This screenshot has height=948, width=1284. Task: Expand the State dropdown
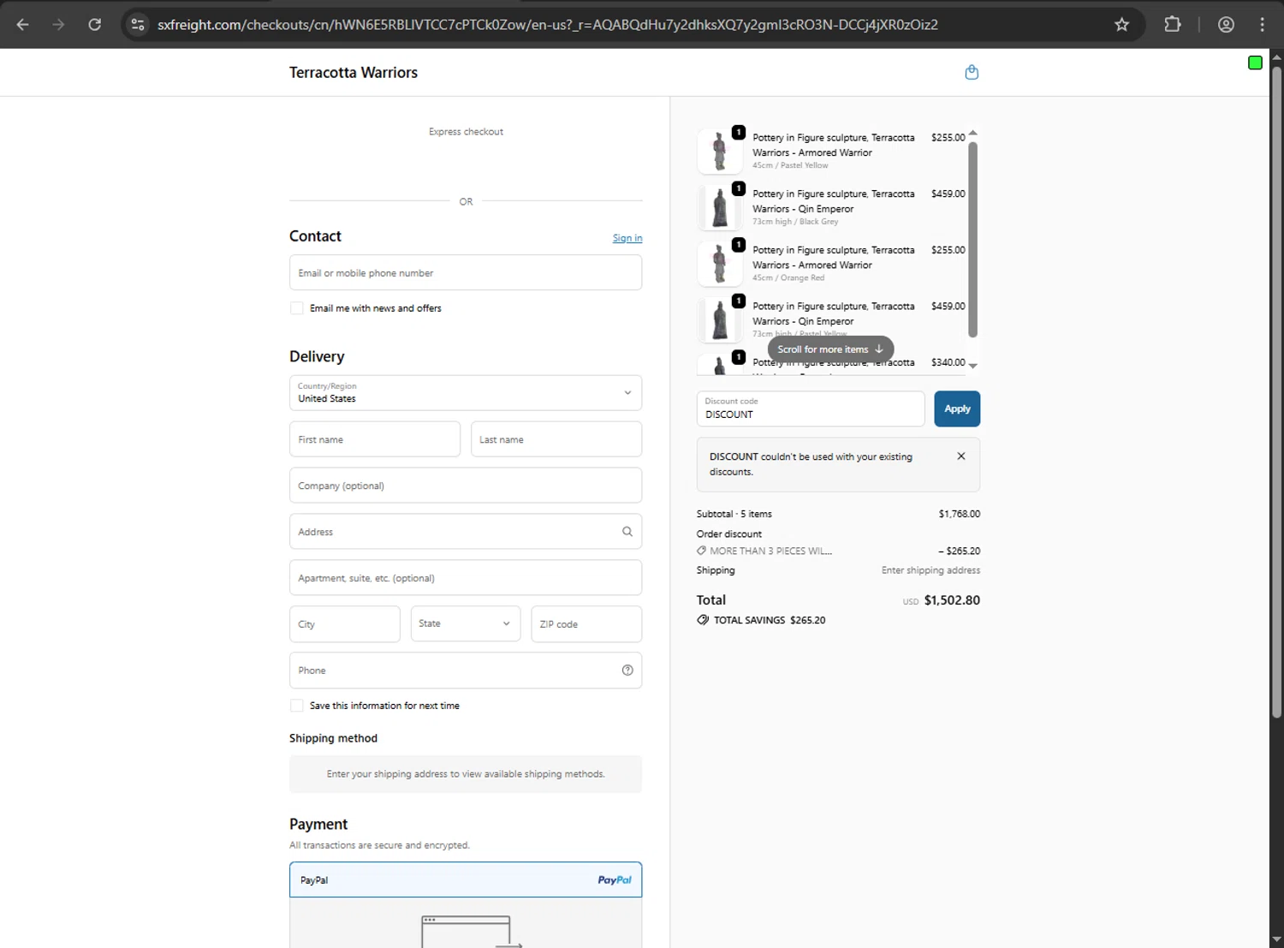(465, 624)
